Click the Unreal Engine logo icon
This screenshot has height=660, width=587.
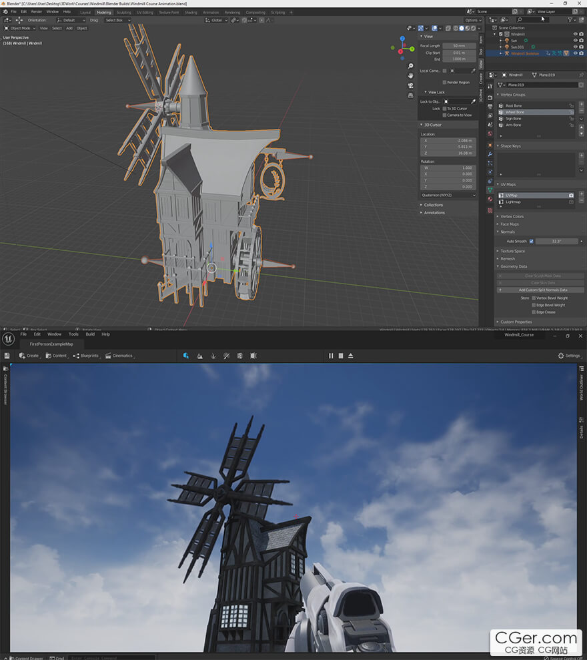pyautogui.click(x=9, y=339)
